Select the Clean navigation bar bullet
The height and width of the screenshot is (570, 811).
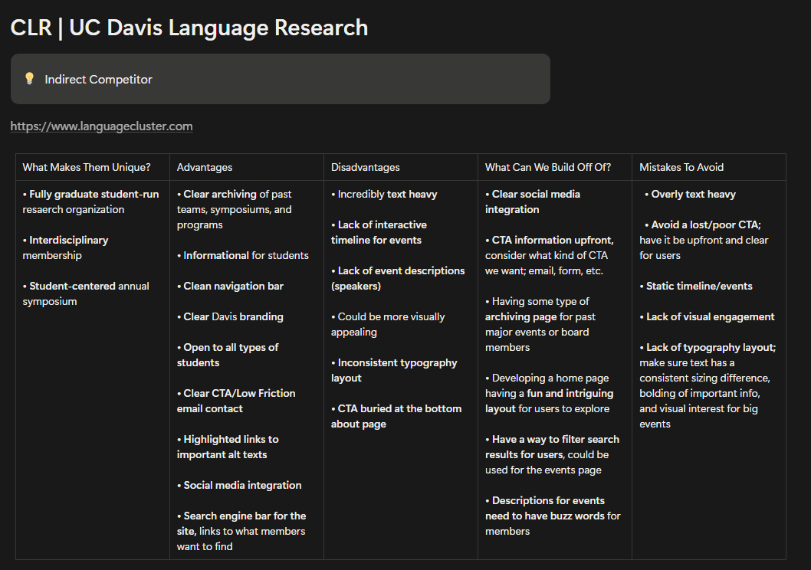(230, 286)
